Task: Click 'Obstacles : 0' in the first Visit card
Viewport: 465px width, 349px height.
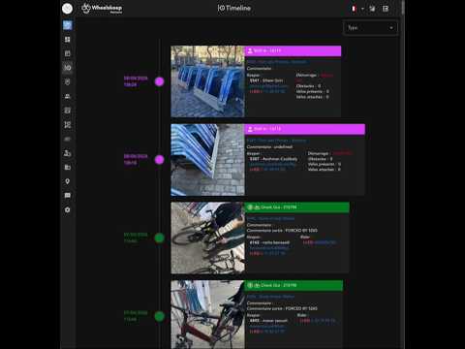Action: tap(308, 86)
